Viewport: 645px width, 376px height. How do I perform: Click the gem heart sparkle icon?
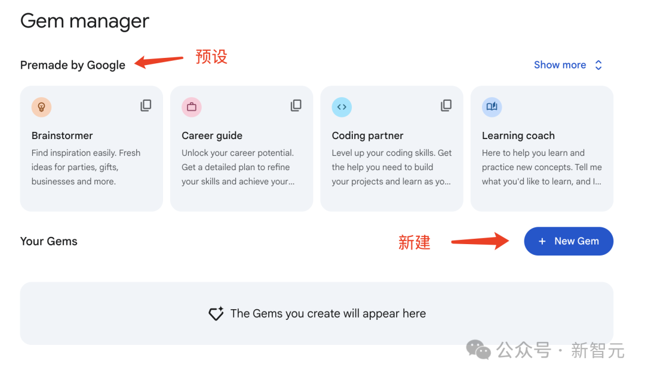pos(216,313)
